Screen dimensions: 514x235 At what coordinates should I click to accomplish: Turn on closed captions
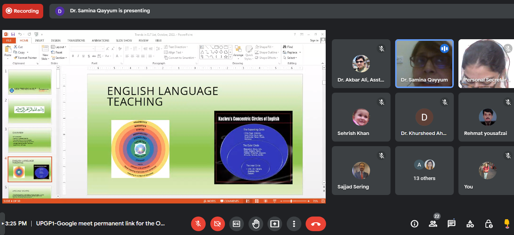[236, 223]
